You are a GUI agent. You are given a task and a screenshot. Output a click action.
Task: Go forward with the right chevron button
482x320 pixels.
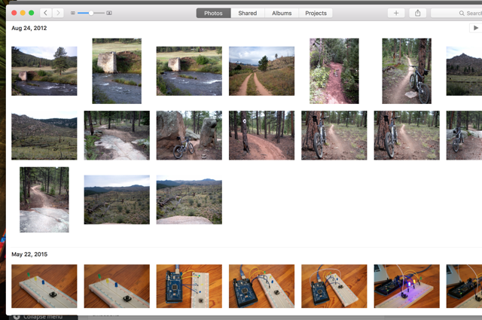point(58,13)
